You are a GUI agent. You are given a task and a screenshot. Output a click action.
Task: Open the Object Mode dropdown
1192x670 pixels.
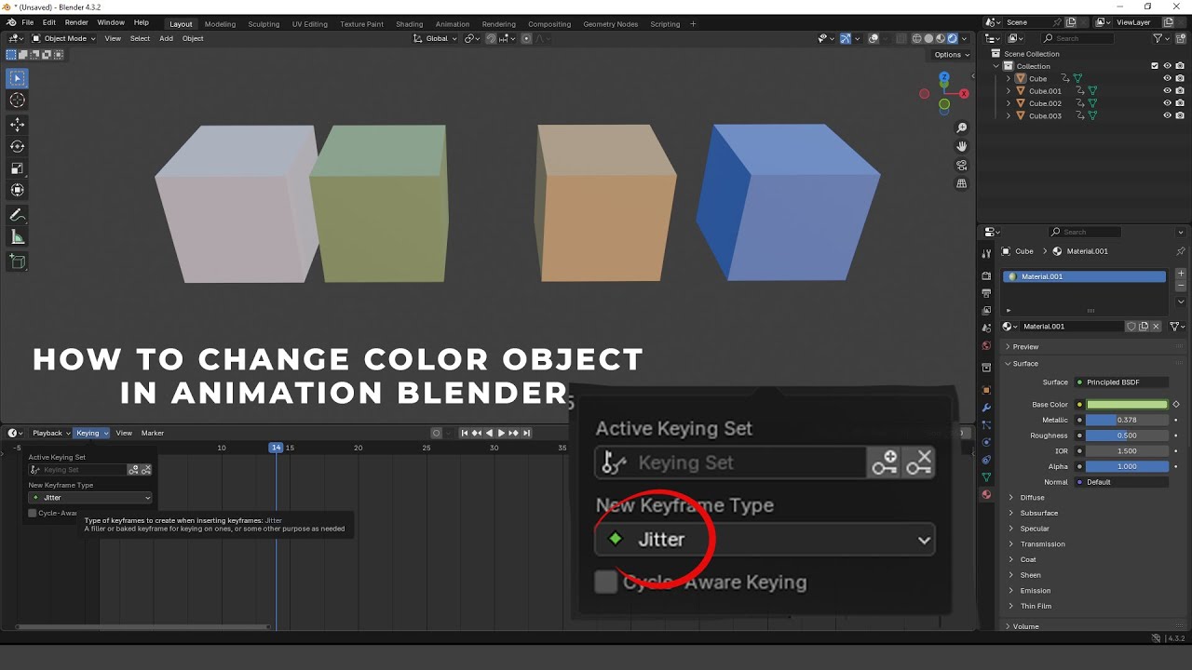point(62,38)
